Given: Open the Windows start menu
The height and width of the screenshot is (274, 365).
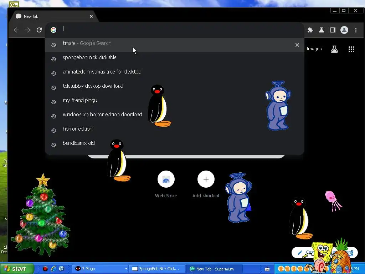Looking at the screenshot, I should tap(17, 269).
